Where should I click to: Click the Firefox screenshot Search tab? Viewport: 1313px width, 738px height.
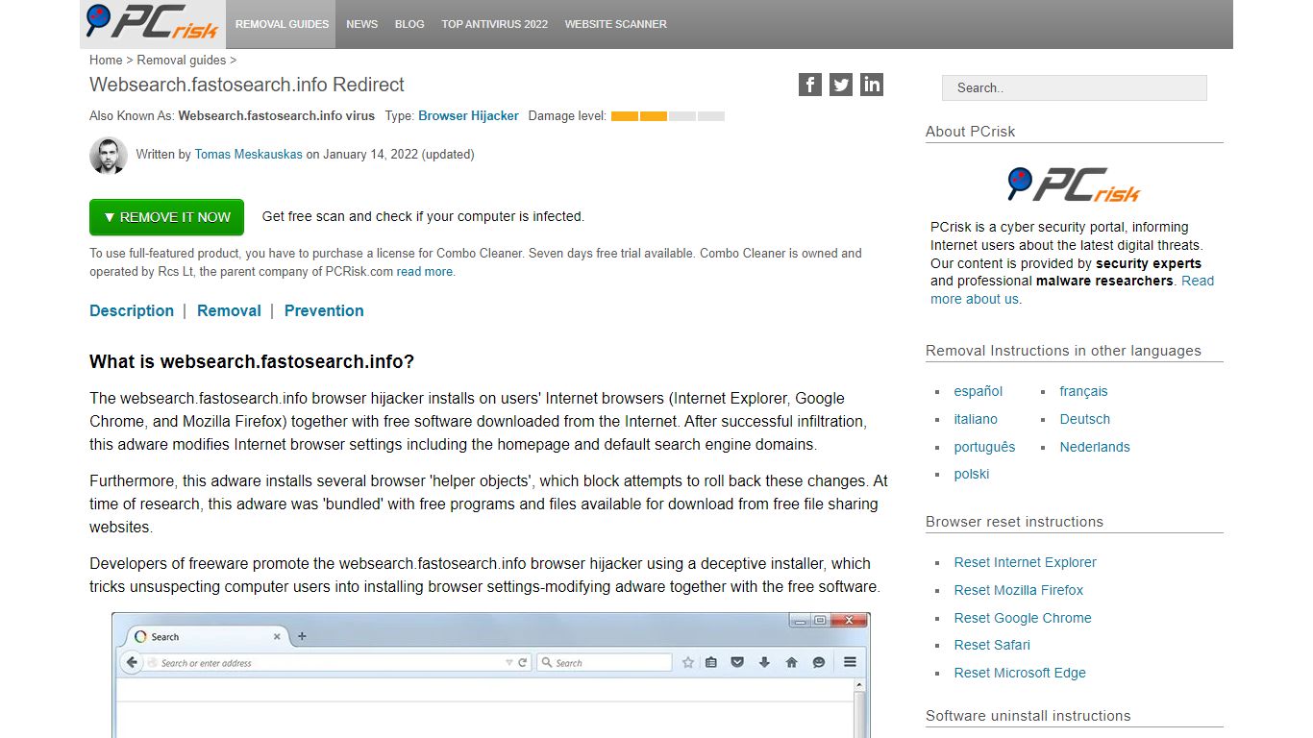(x=207, y=637)
